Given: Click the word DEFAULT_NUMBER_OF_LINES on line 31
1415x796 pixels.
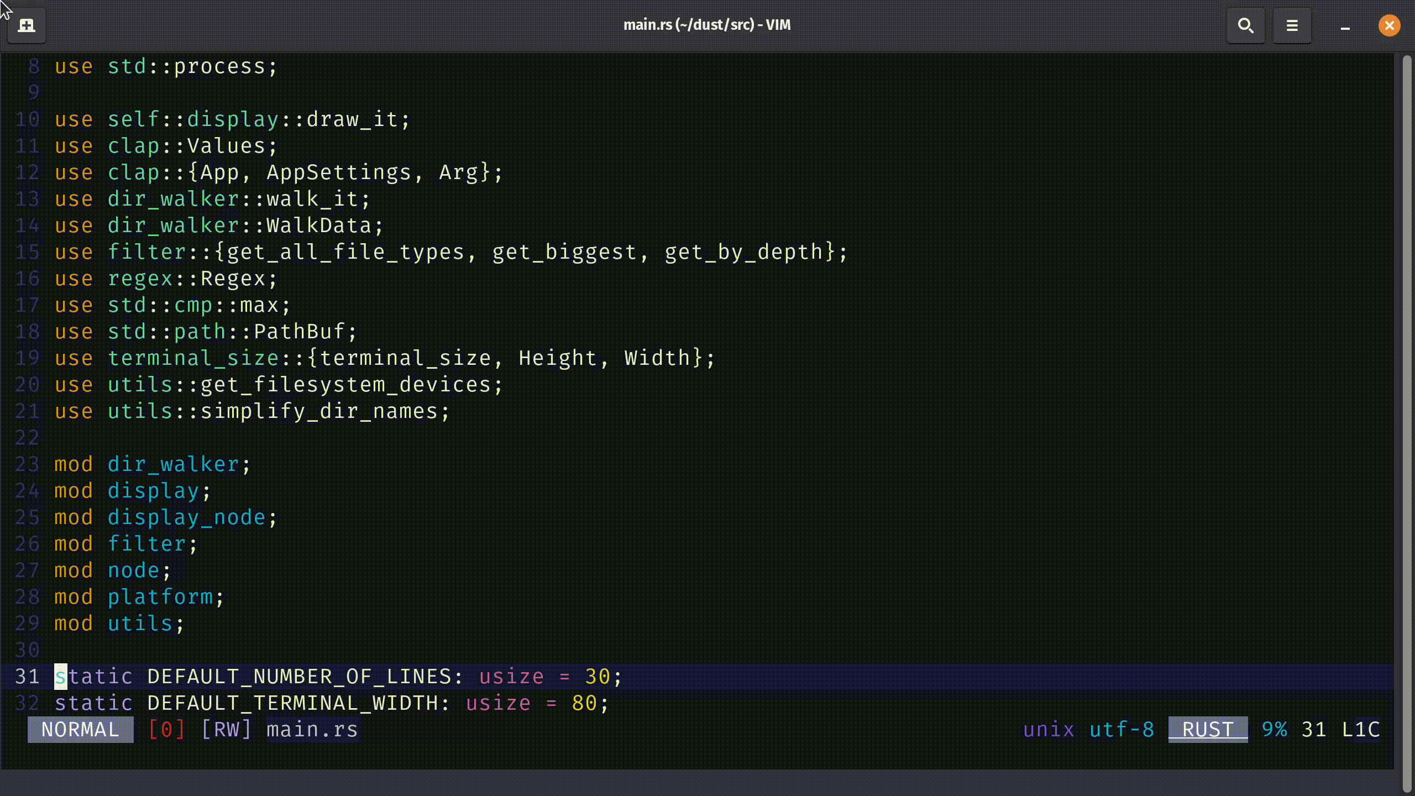Looking at the screenshot, I should point(301,676).
